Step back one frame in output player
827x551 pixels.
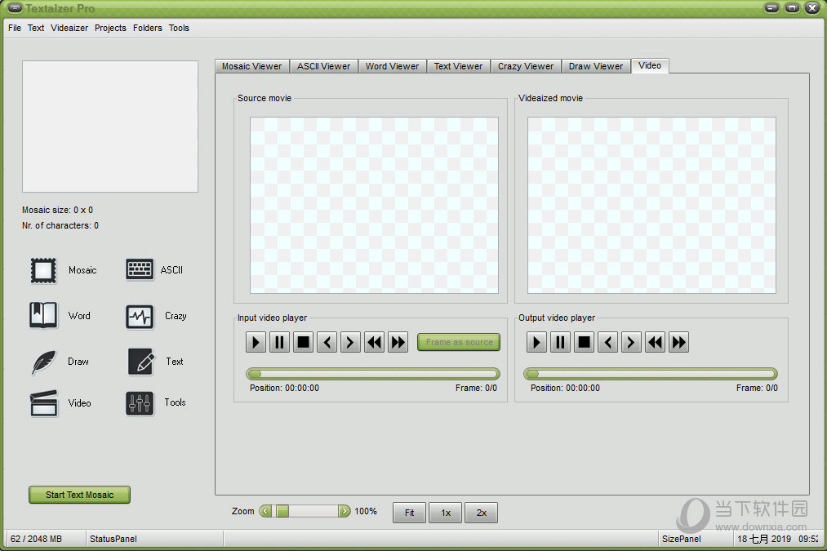coord(607,343)
